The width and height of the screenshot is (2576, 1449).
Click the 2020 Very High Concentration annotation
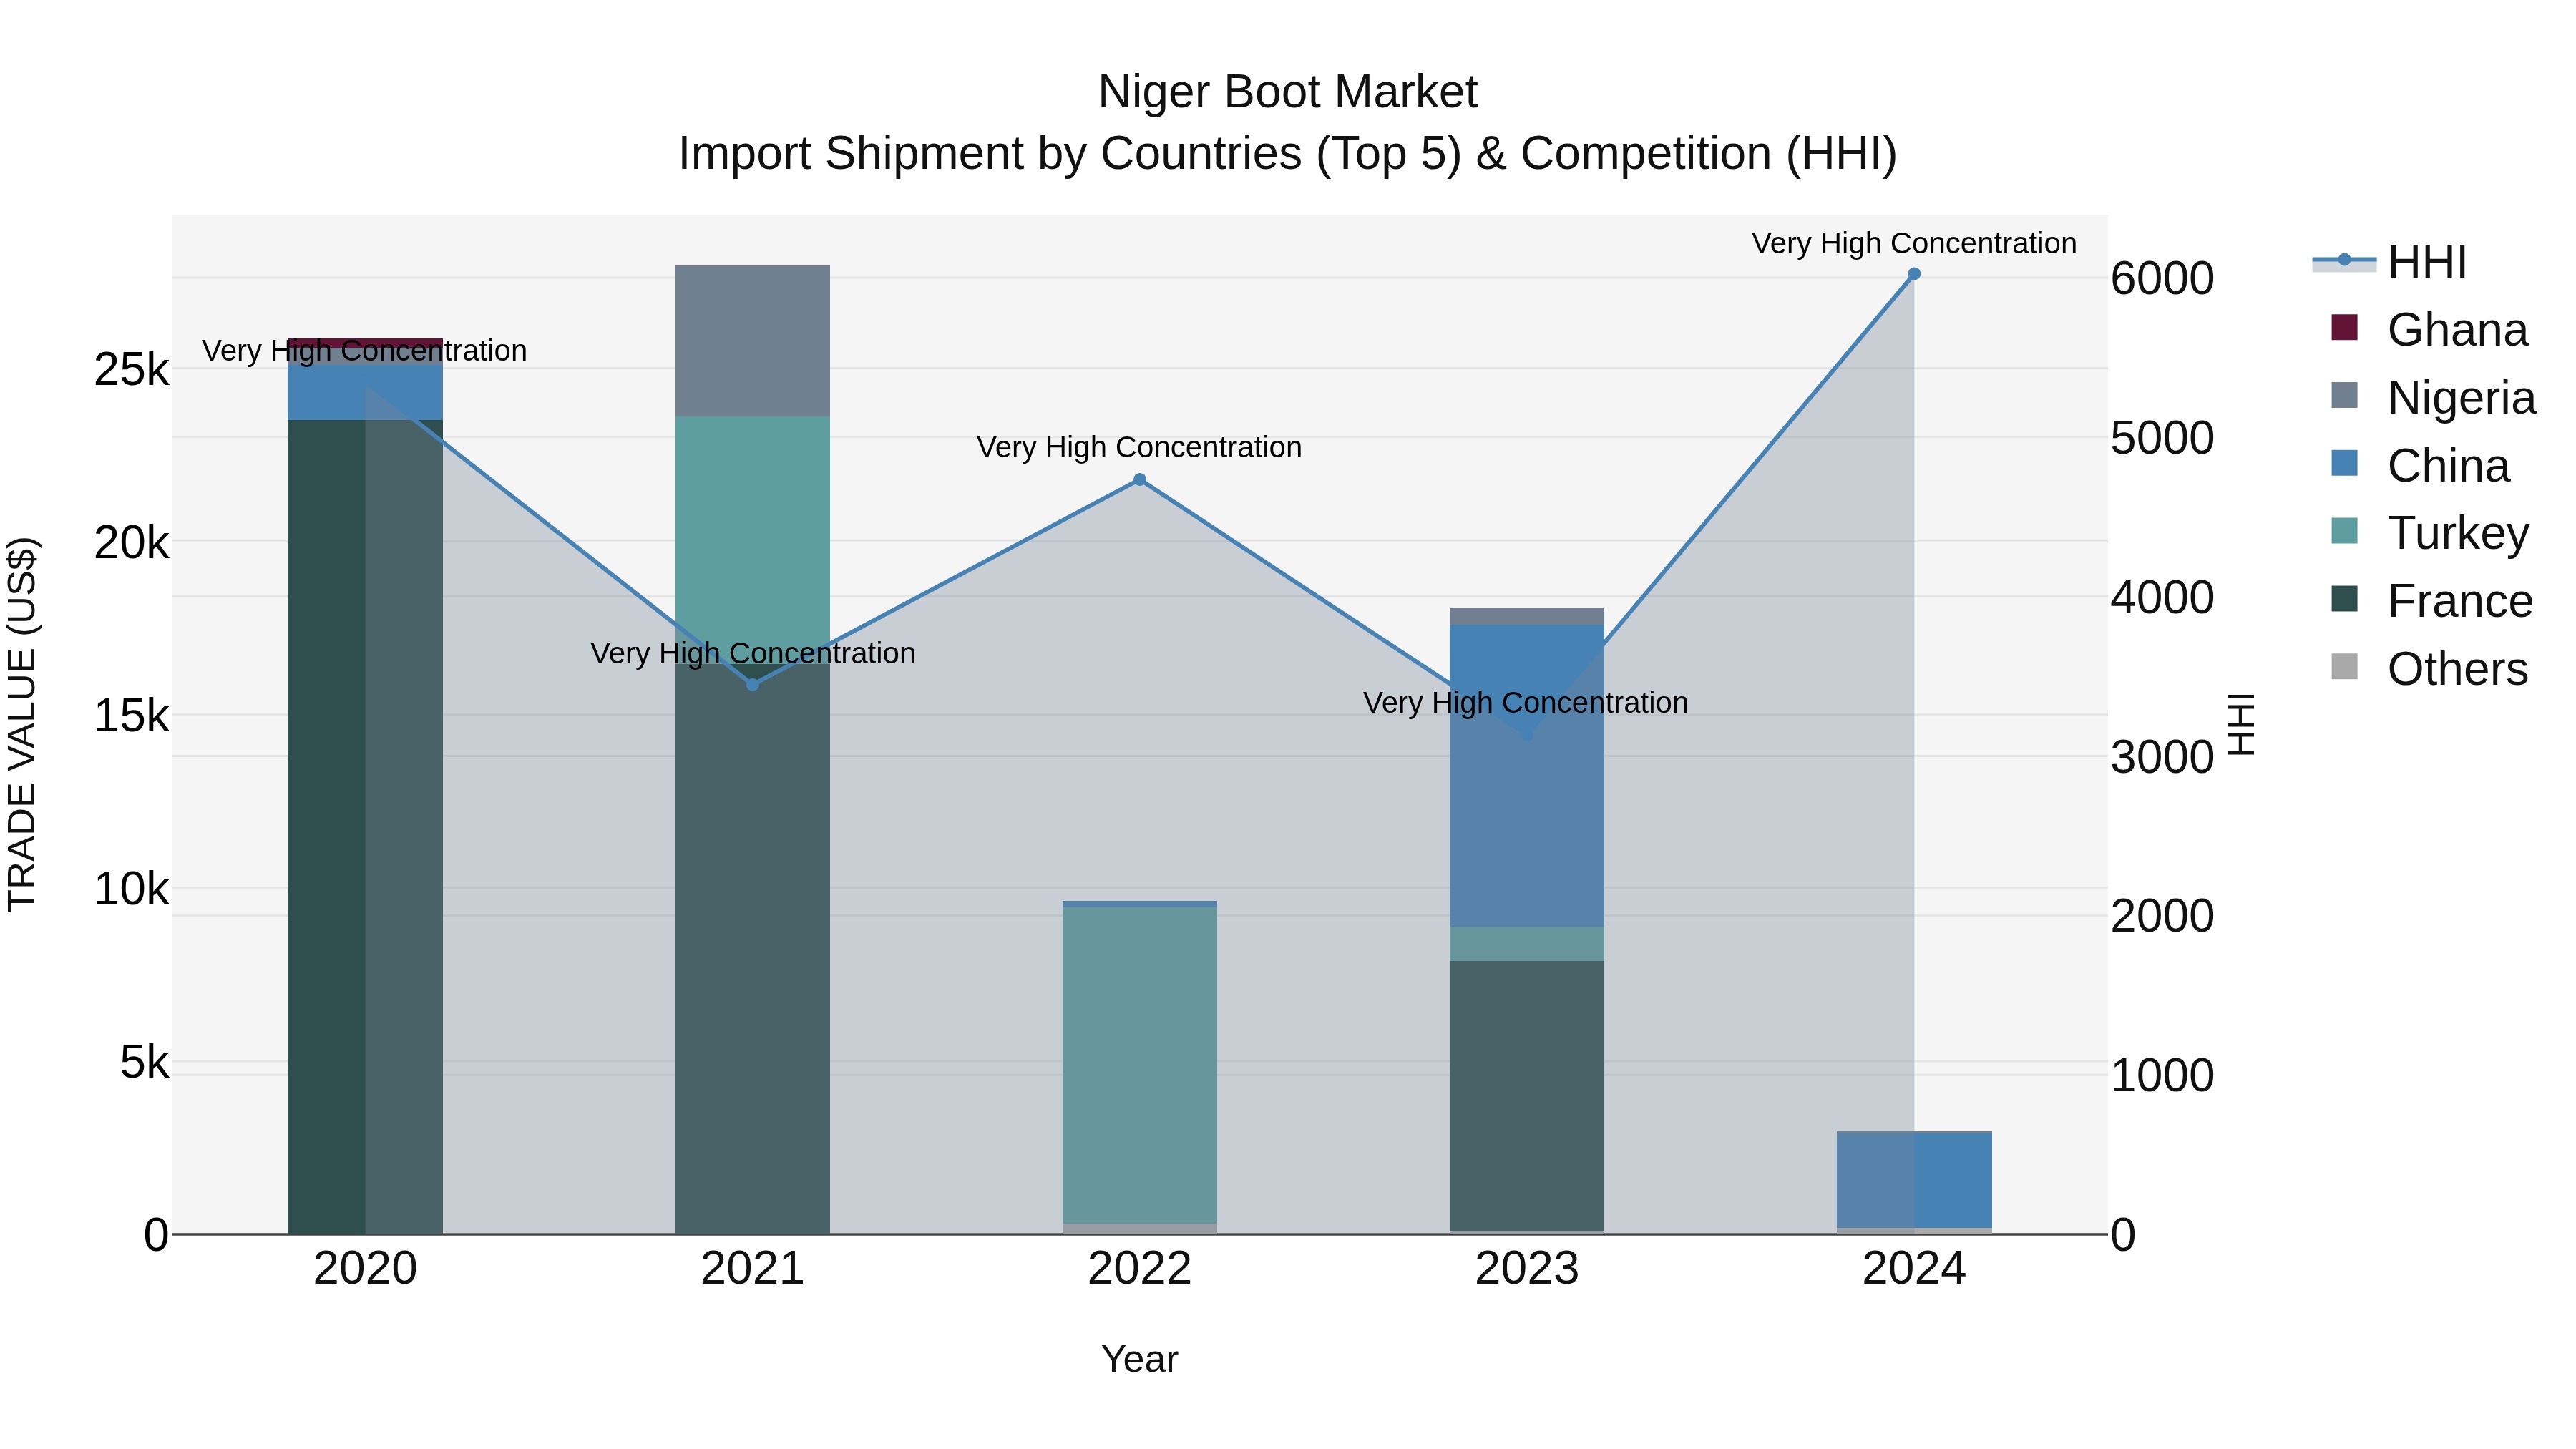click(364, 351)
